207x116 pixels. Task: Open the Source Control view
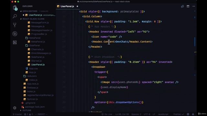click(x=15, y=25)
